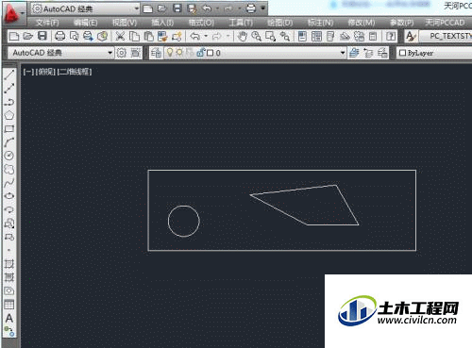
Task: Select the Multiline Text tool
Action: (9, 318)
